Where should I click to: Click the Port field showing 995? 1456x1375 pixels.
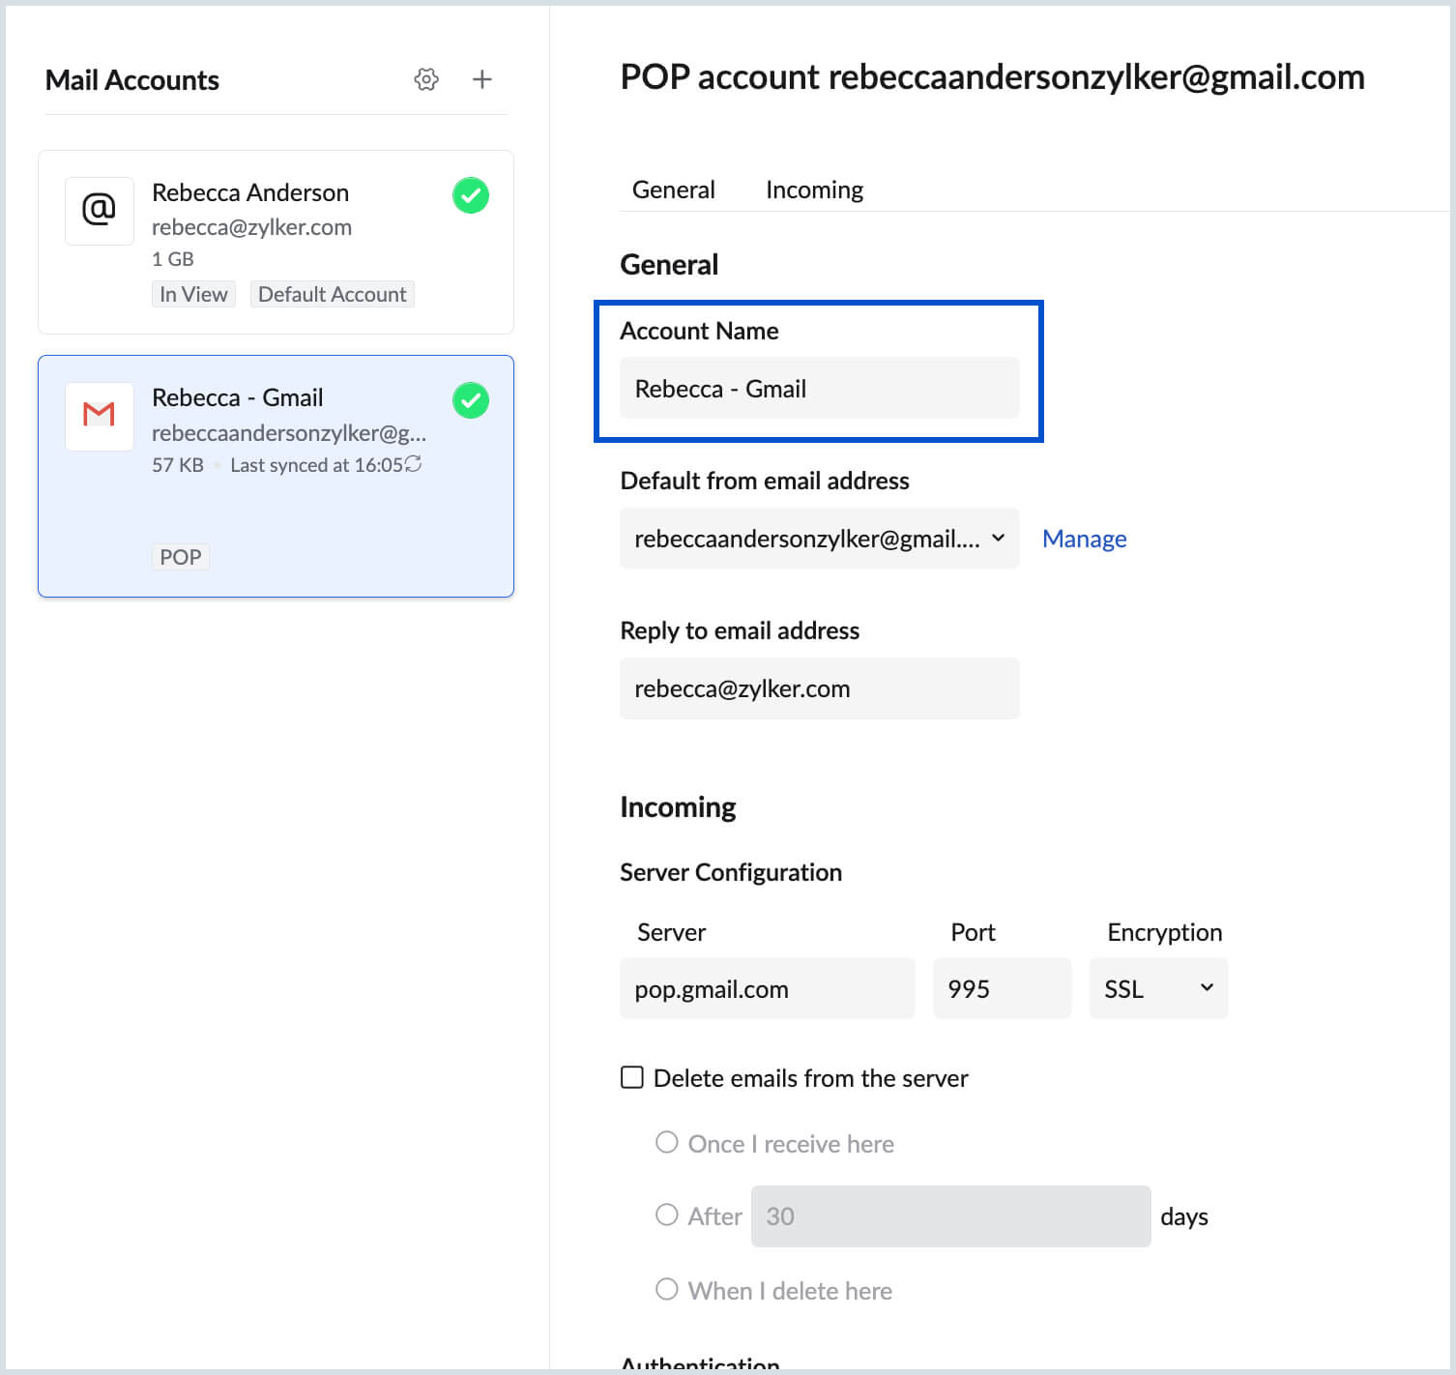(1002, 988)
